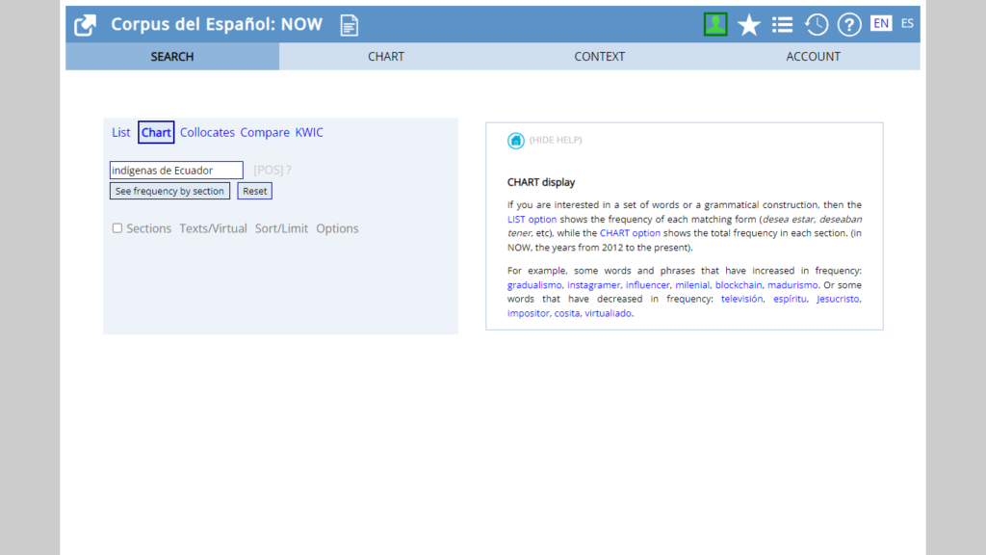Open search history clock icon
This screenshot has height=555, width=986.
[817, 25]
